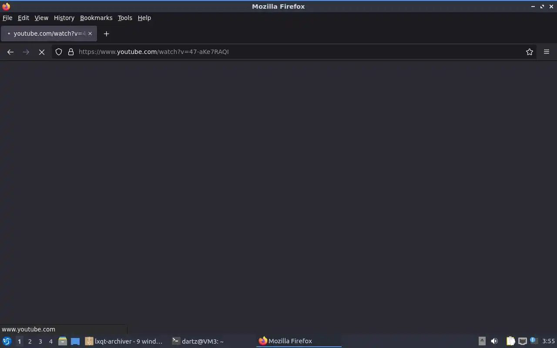Click the Firefox logo in the title bar
The image size is (557, 348).
coord(6,6)
